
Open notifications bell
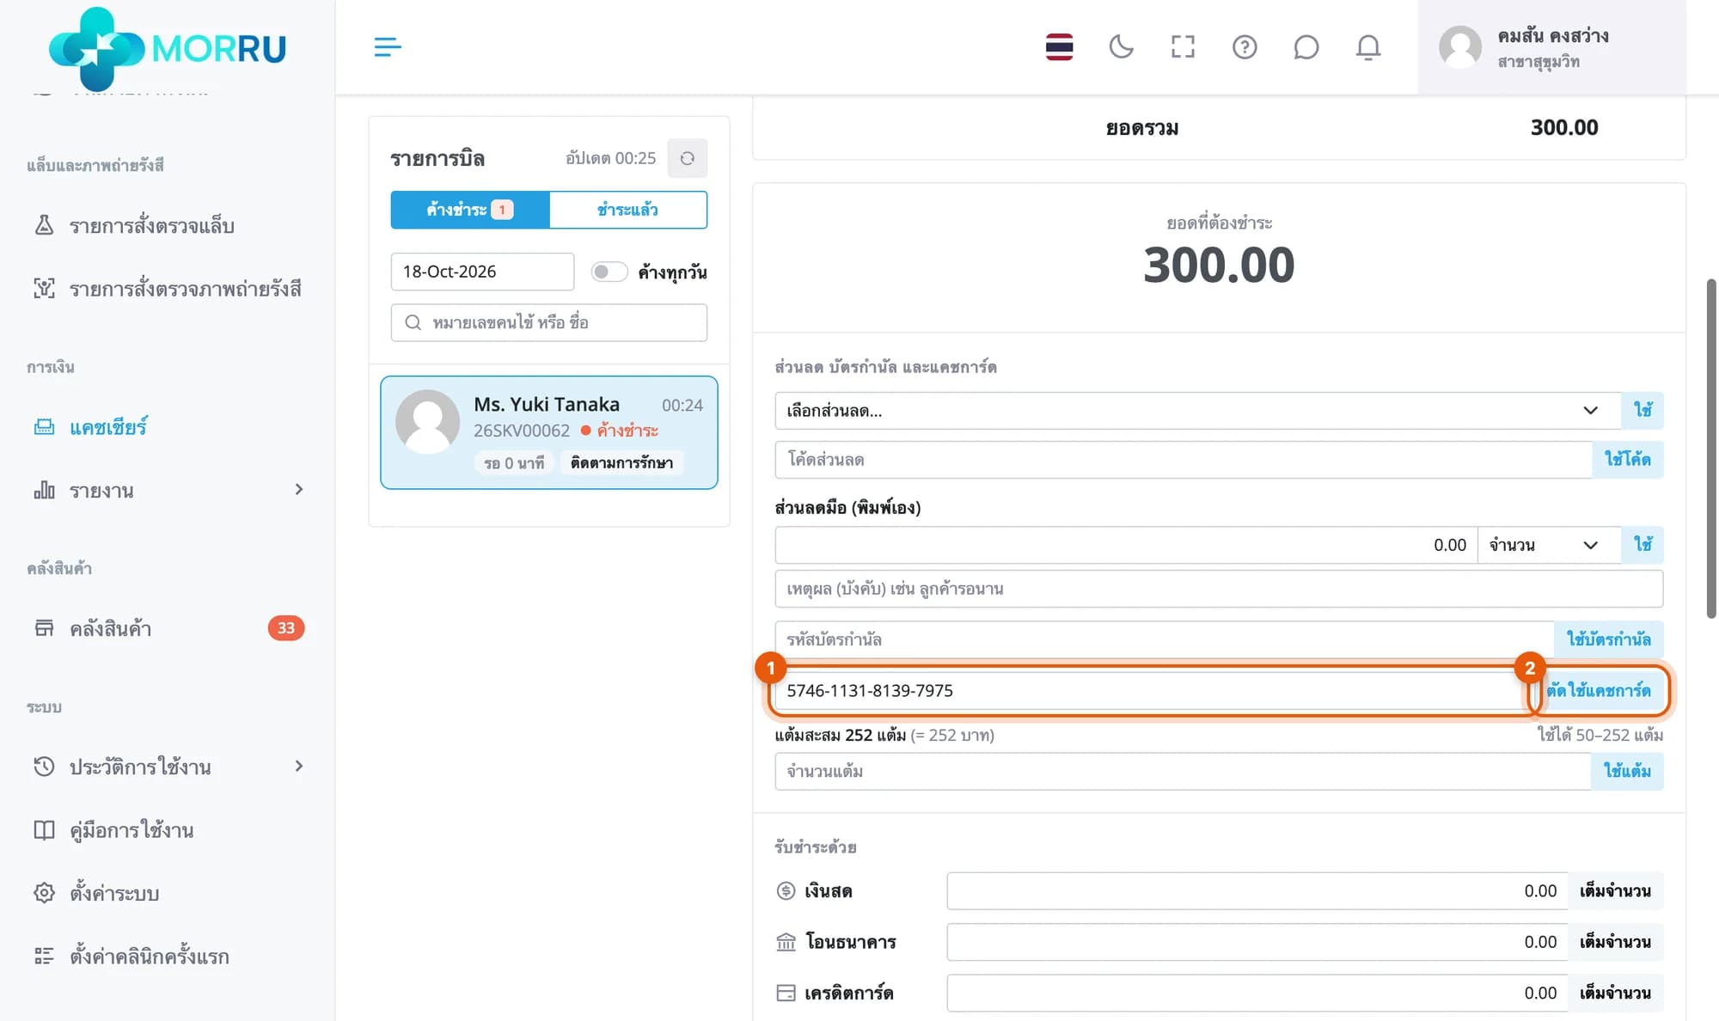tap(1368, 47)
